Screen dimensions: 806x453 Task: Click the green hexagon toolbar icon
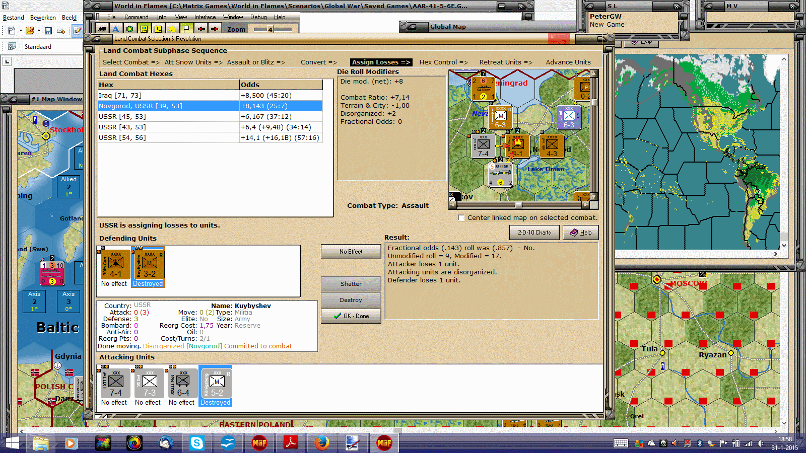point(130,29)
